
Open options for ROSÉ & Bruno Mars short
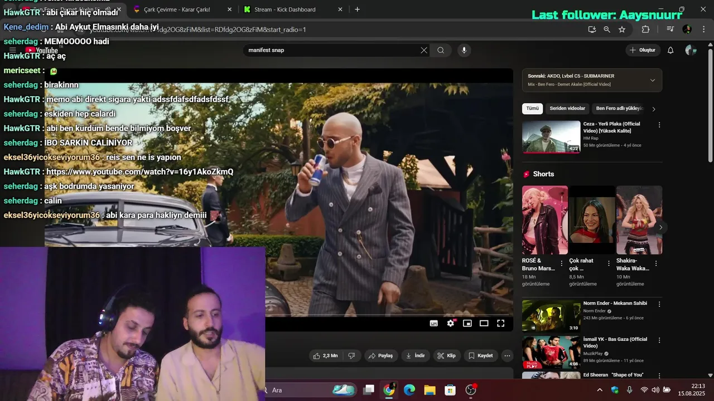coord(562,263)
